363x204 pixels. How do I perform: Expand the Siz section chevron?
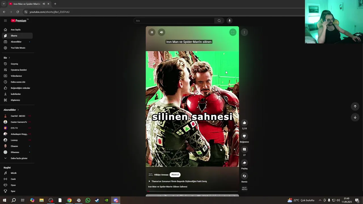point(9,58)
